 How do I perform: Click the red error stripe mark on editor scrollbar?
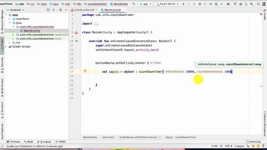click(x=261, y=86)
